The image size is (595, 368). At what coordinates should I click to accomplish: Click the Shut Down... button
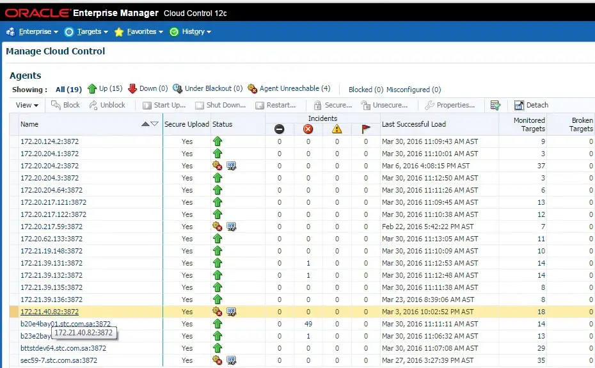[221, 105]
